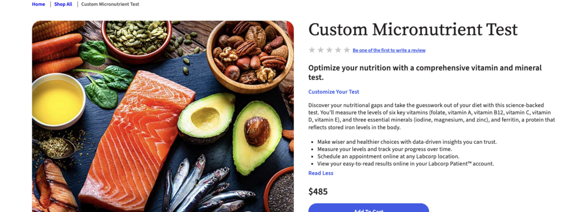The image size is (576, 212).
Task: Click the Optimize your nutrition subheading
Action: coord(425,72)
